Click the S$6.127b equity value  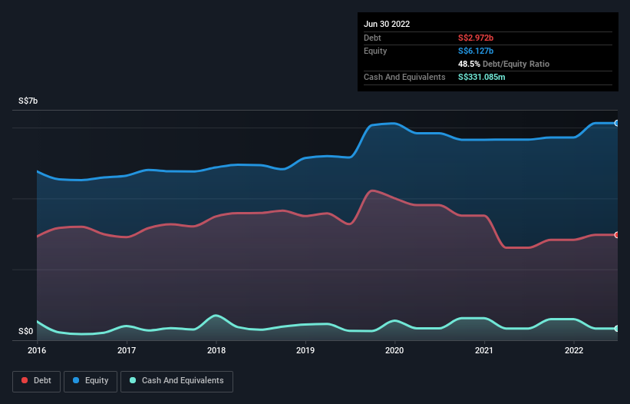tap(476, 51)
